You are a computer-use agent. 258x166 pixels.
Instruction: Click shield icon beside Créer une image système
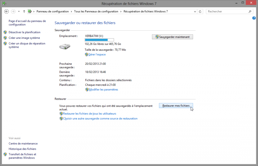click(5, 38)
